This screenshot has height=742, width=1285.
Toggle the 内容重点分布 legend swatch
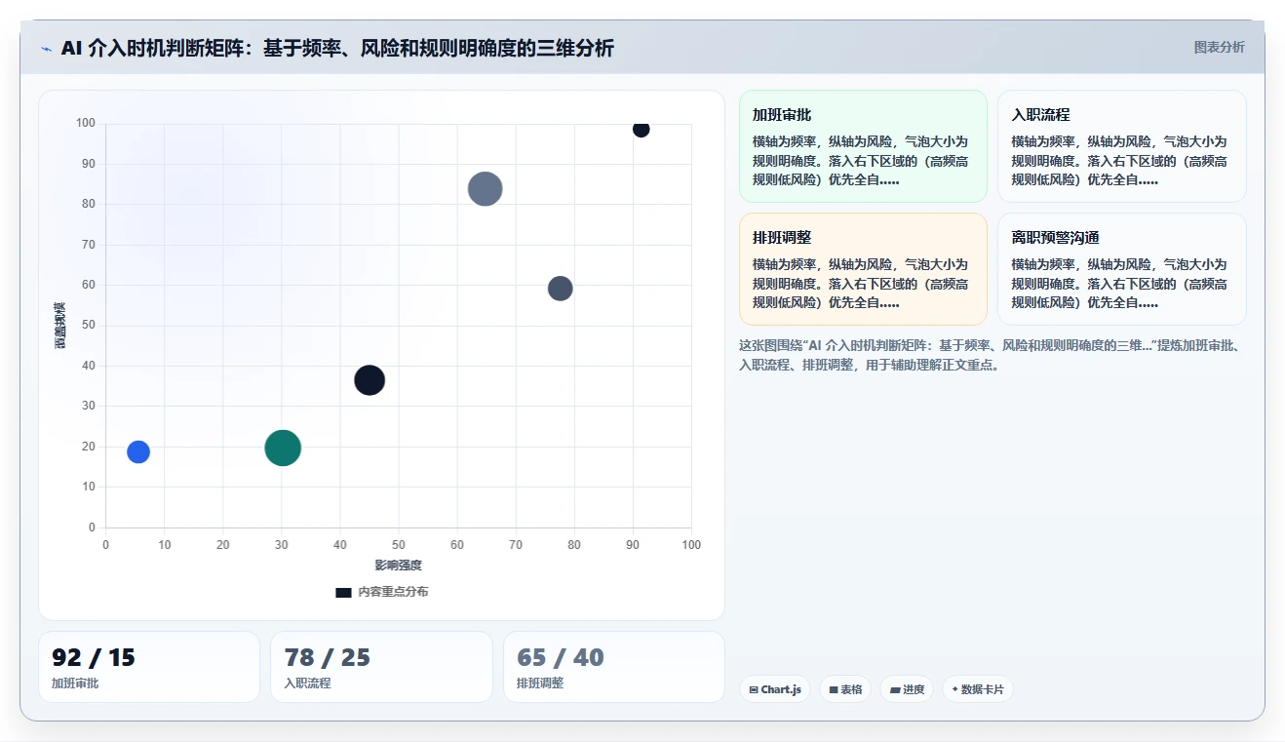343,592
